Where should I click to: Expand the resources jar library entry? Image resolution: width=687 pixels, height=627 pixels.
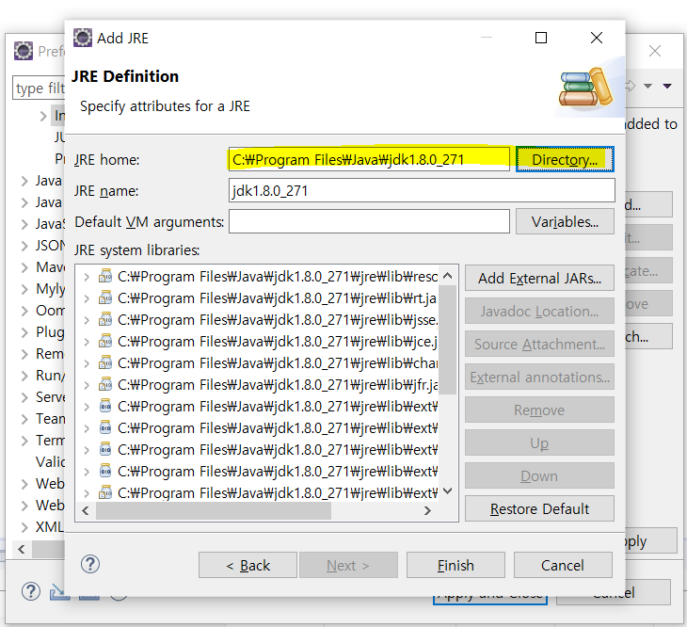click(87, 277)
